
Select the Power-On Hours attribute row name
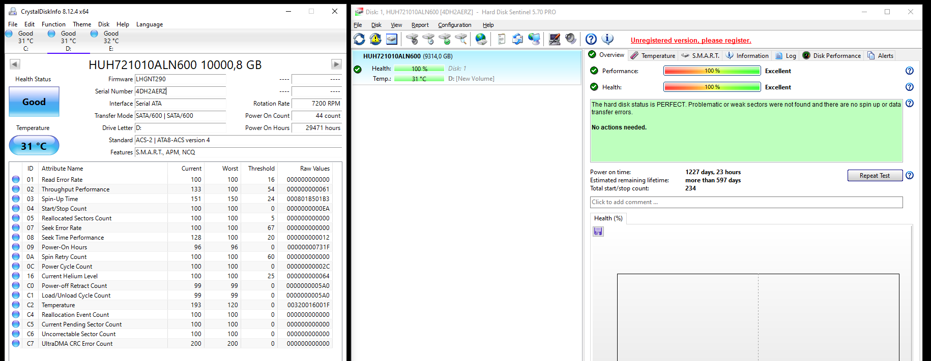[64, 247]
